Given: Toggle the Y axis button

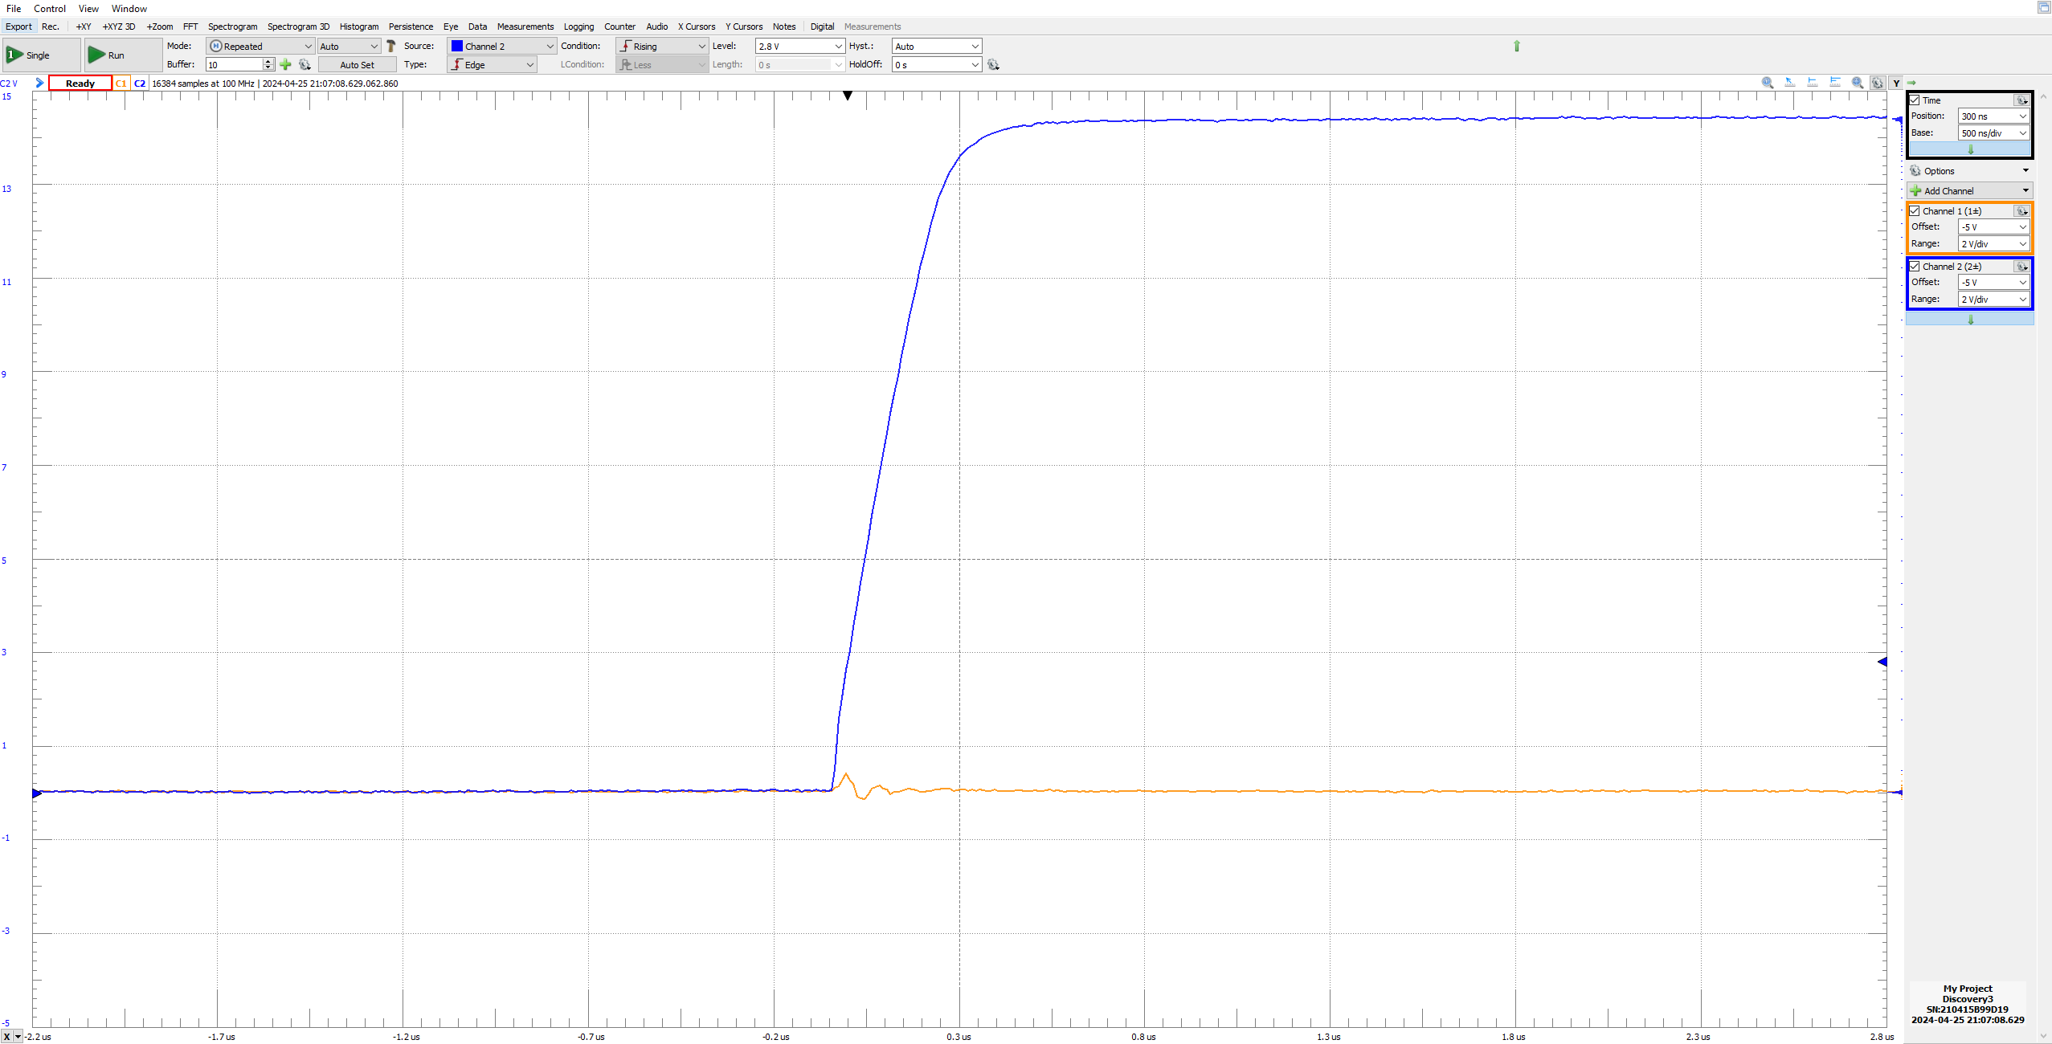Looking at the screenshot, I should 1896,83.
